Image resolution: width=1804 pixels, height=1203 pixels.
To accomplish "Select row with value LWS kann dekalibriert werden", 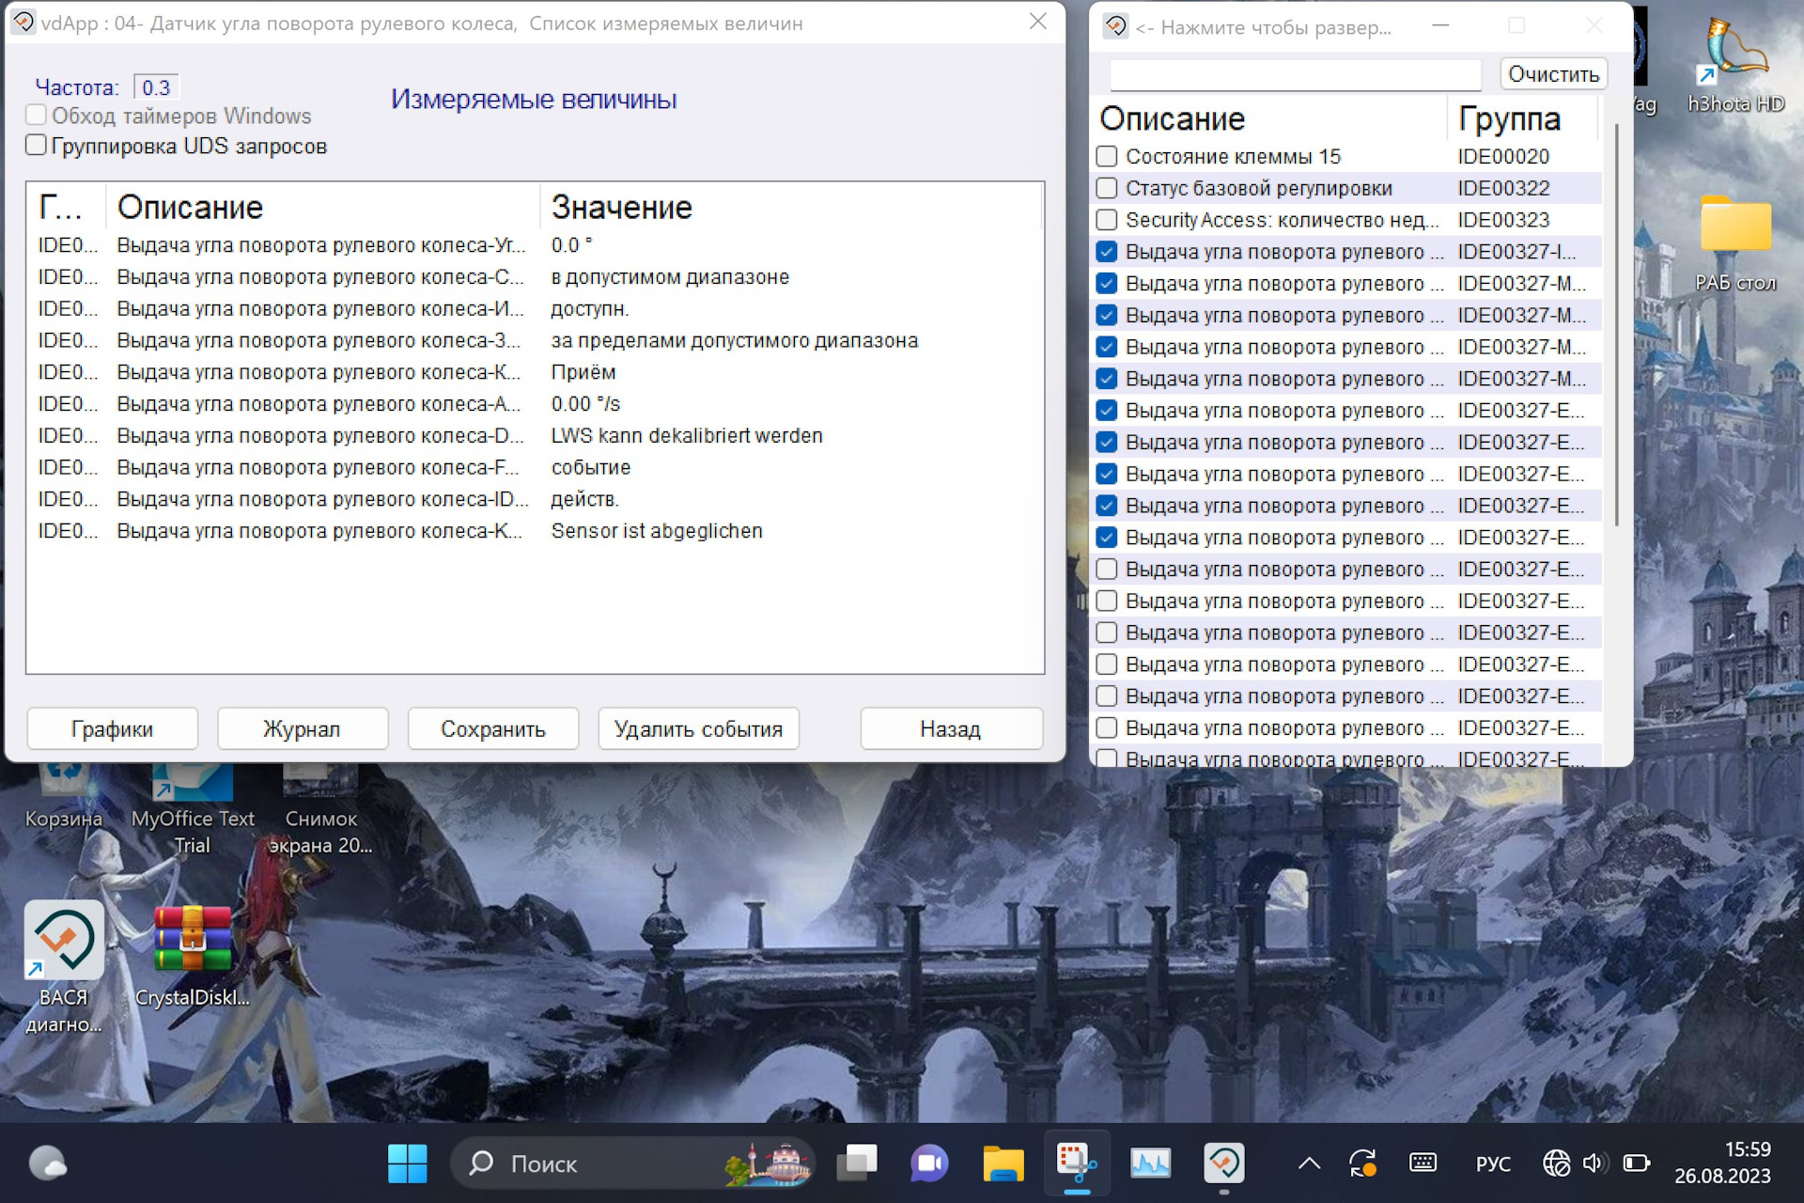I will pos(534,436).
